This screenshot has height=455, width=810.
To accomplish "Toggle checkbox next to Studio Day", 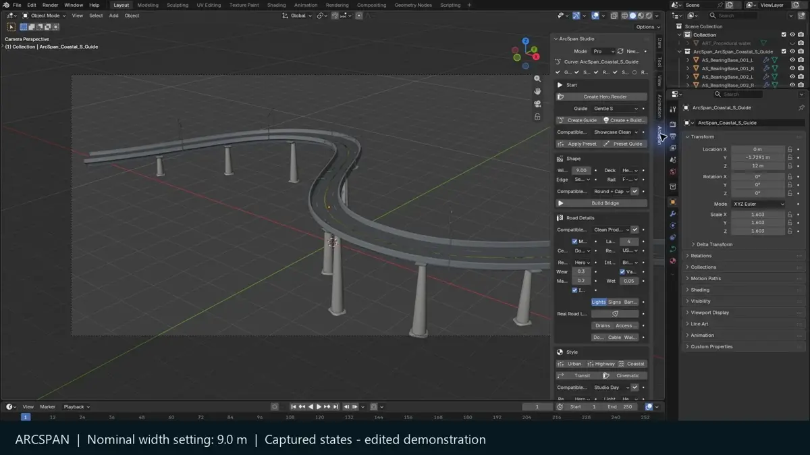I will tap(635, 387).
